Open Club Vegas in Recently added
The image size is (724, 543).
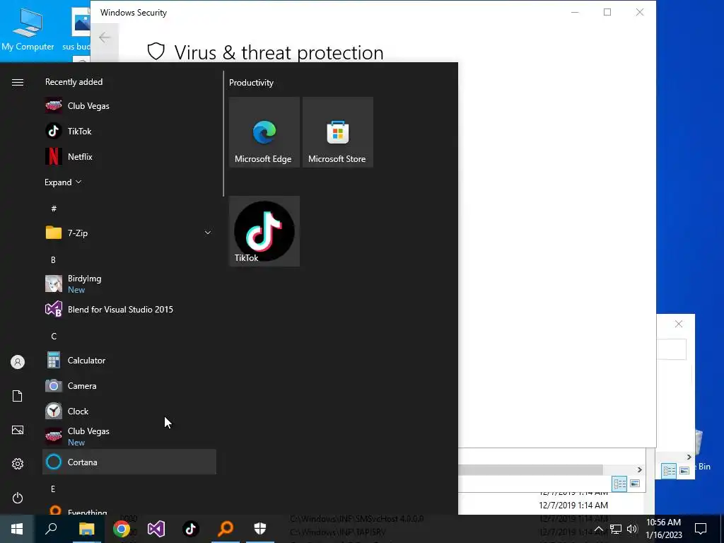coord(129,106)
